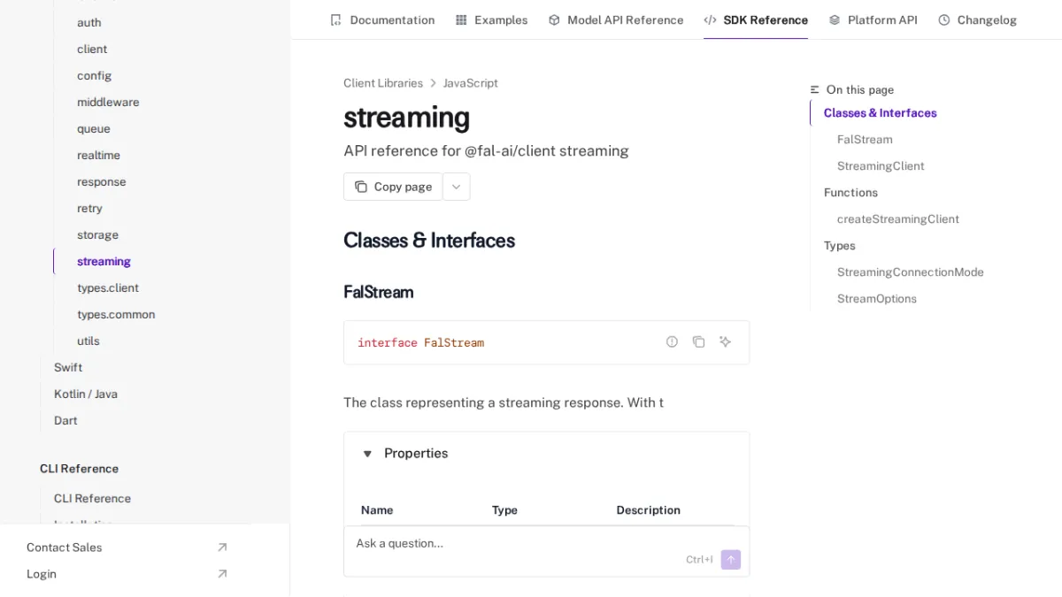The width and height of the screenshot is (1062, 597).
Task: Open response sidebar item
Action: click(102, 181)
